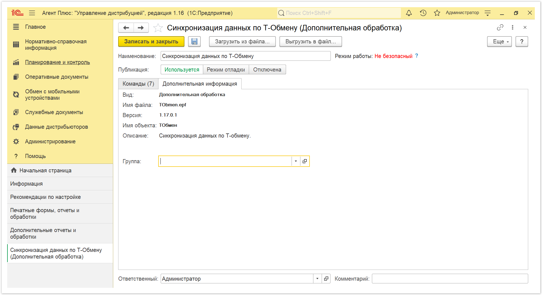
Task: Set publication to Отключена
Action: pyautogui.click(x=267, y=70)
